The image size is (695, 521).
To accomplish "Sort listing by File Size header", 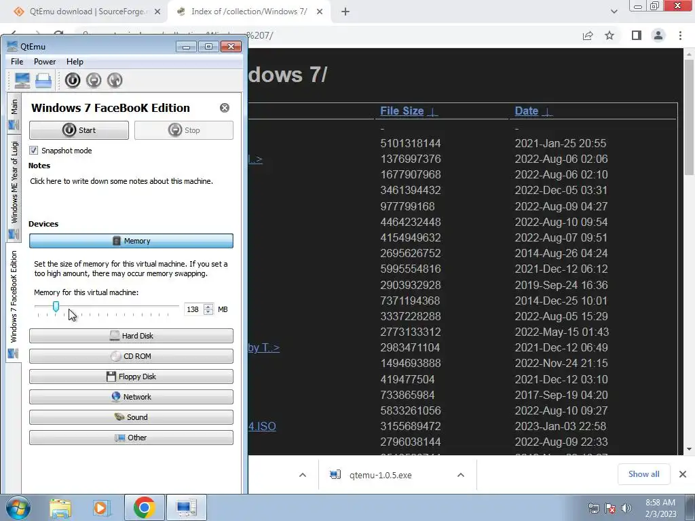I will (x=402, y=111).
